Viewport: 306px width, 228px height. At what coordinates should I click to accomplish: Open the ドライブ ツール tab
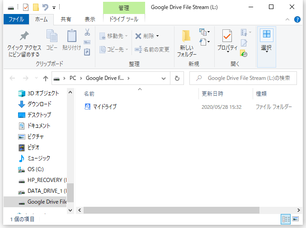click(124, 19)
